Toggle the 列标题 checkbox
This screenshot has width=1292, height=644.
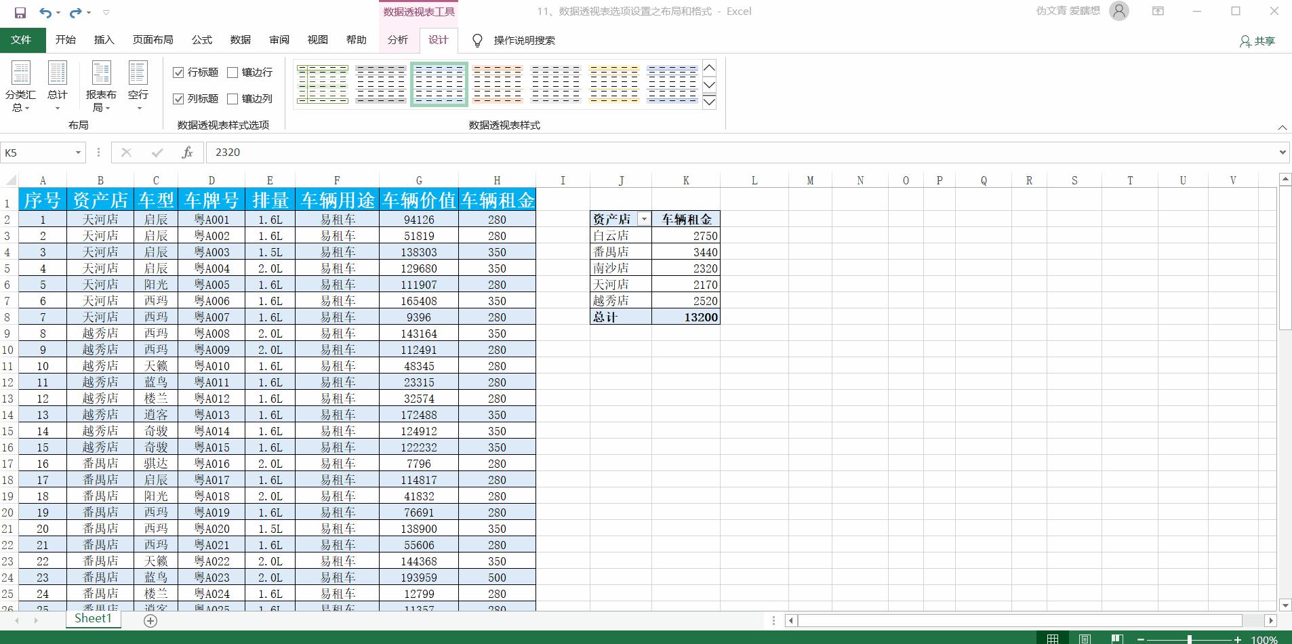[179, 99]
